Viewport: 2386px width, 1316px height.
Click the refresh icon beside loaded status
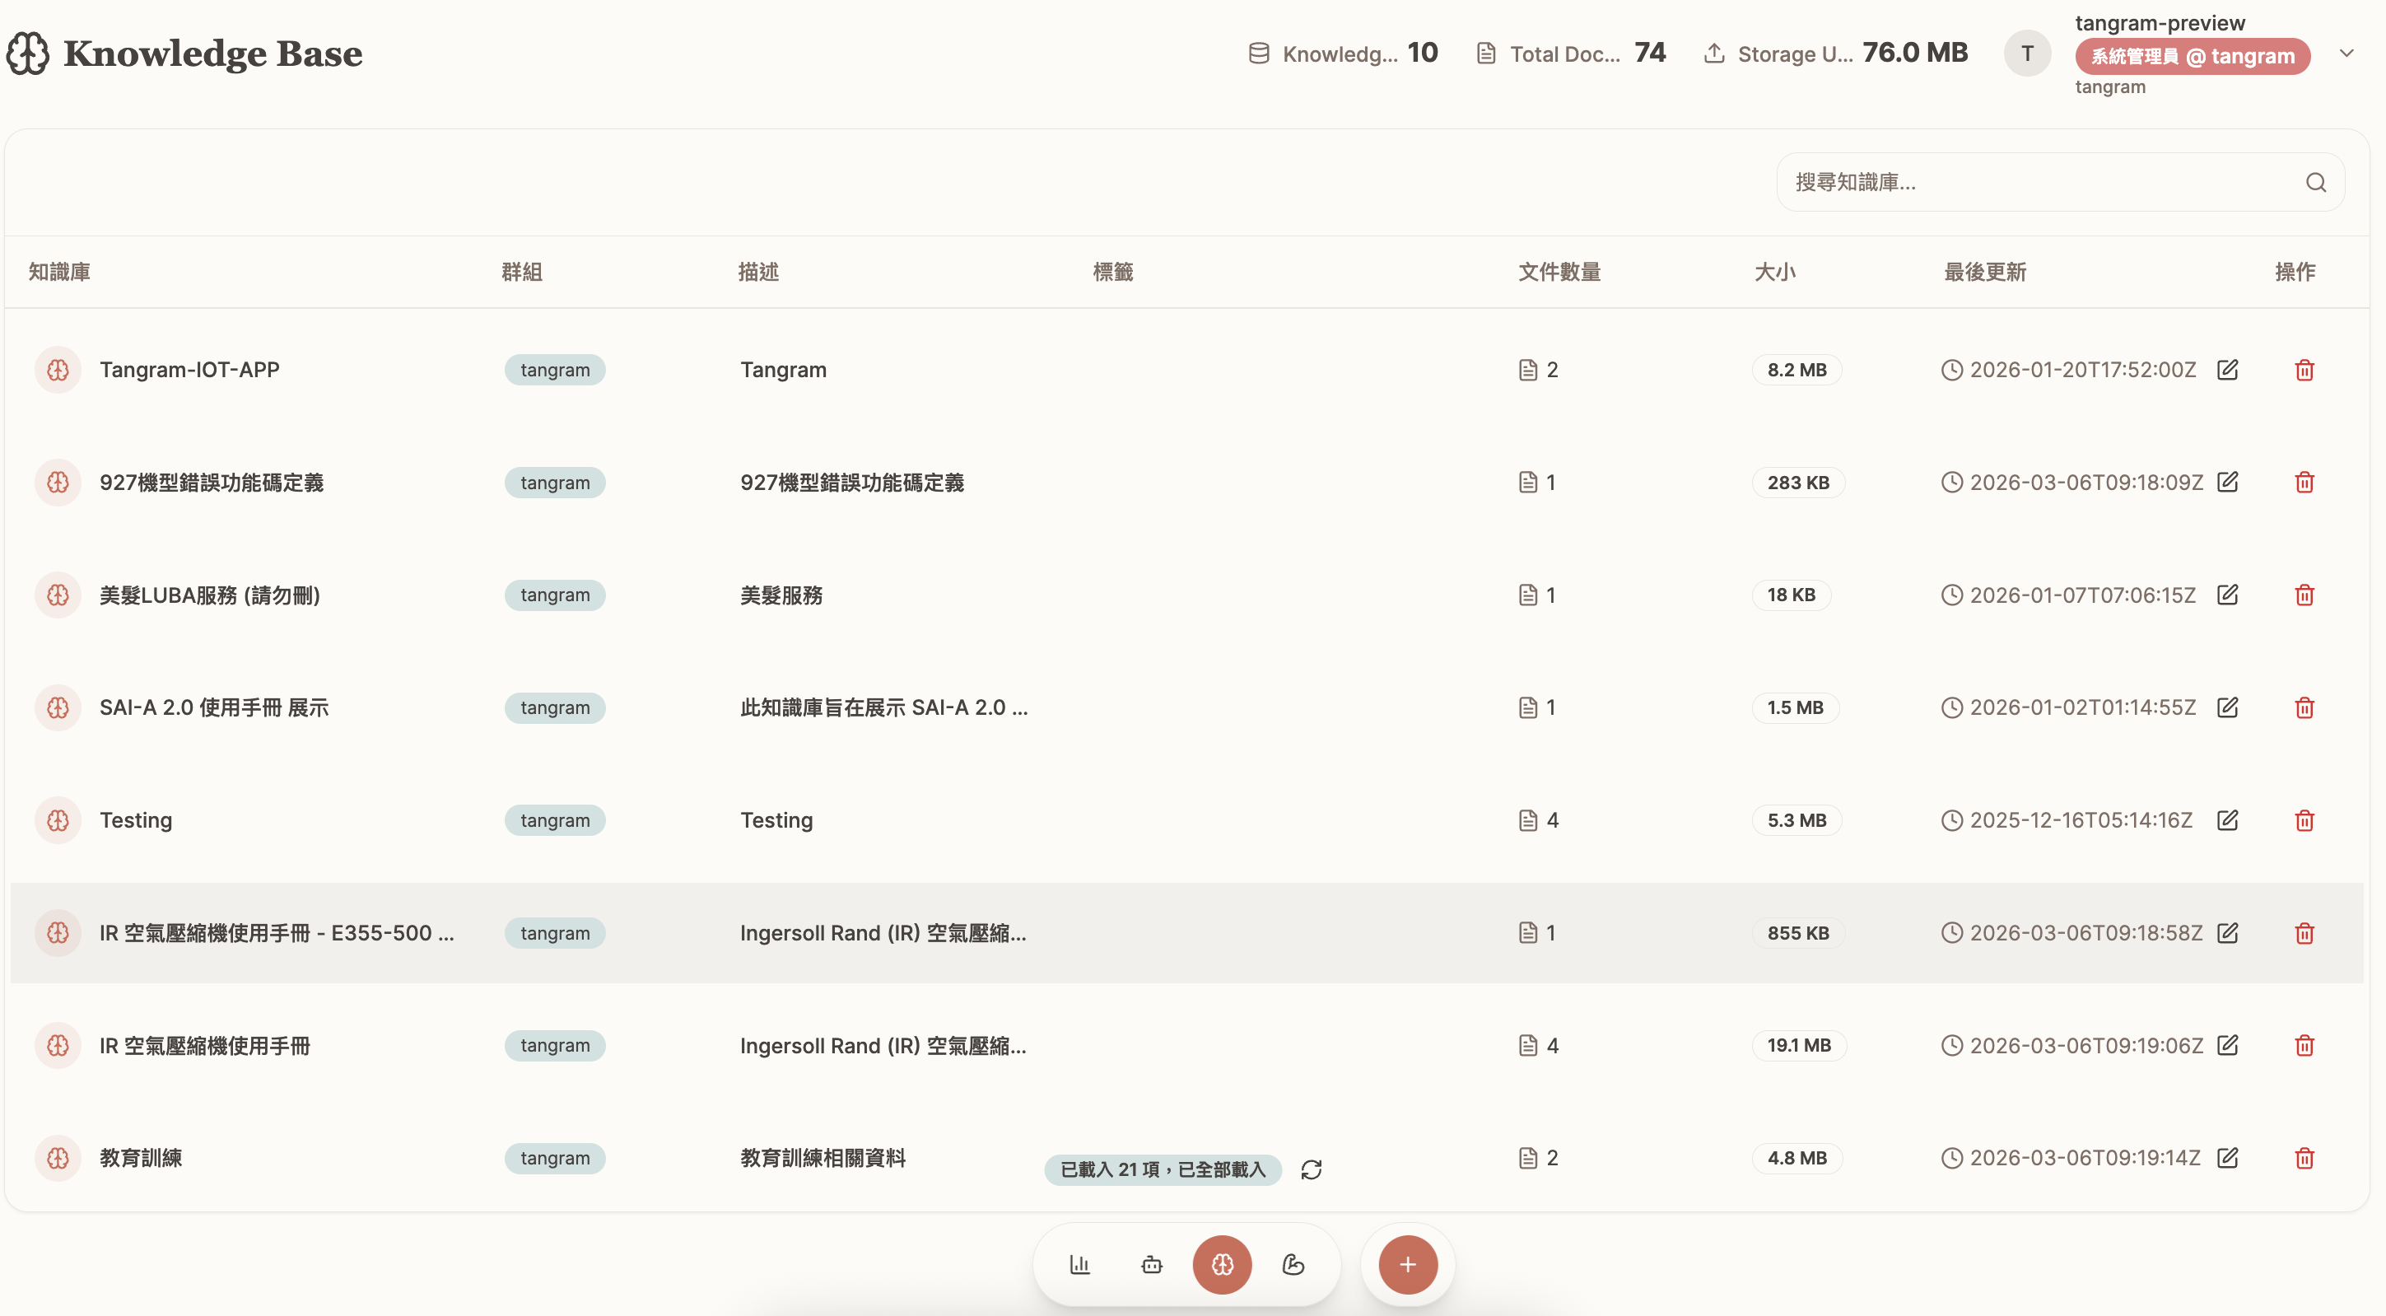[1311, 1169]
